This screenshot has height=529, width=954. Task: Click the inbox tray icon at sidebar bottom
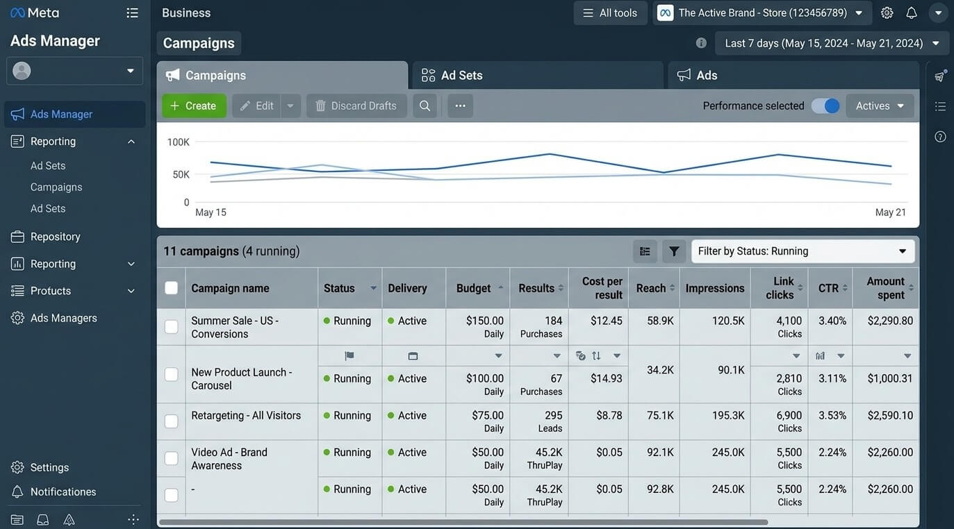click(x=43, y=519)
